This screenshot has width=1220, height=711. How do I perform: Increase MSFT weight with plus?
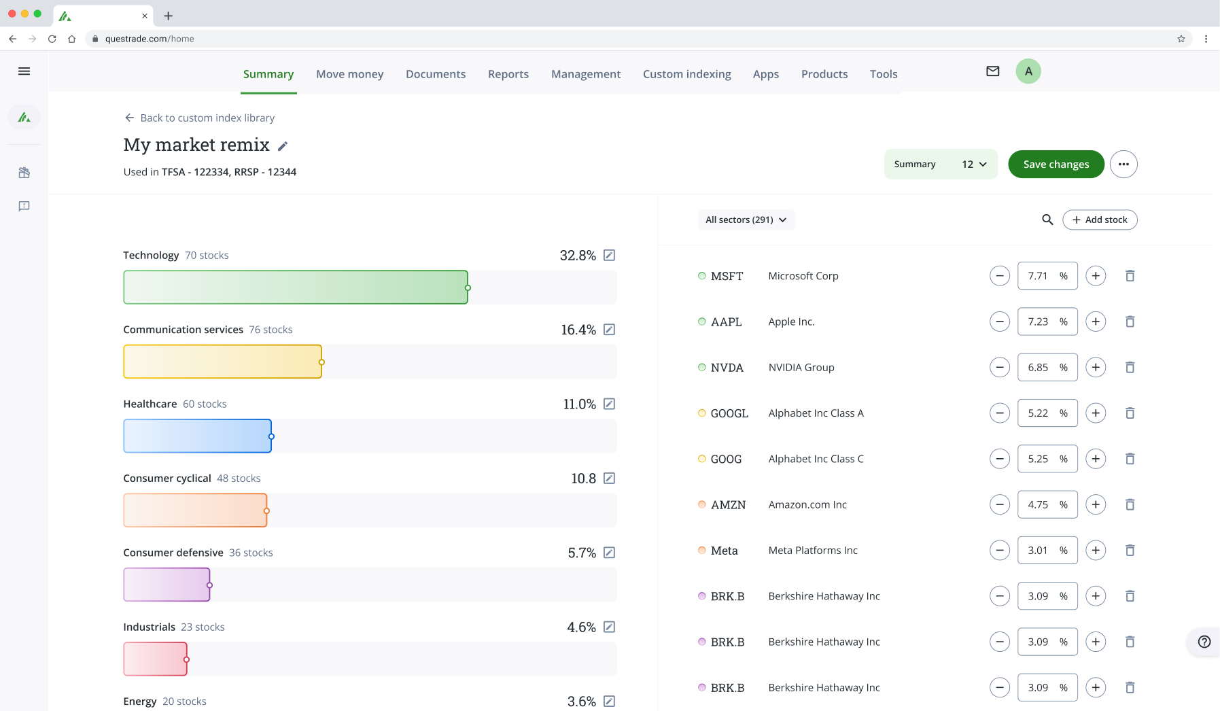[1096, 276]
